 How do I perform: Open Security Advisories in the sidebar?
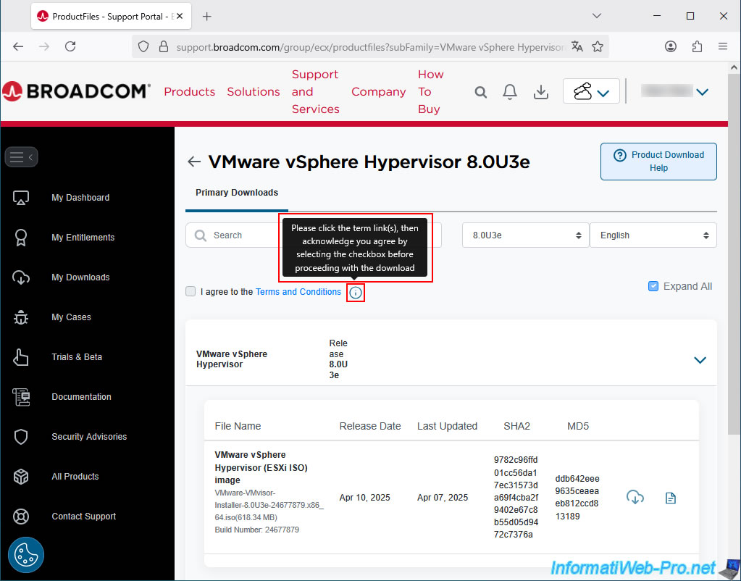click(x=89, y=437)
